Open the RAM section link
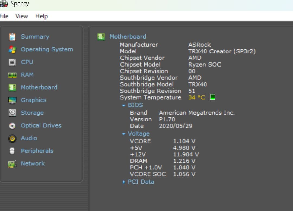The width and height of the screenshot is (293, 211). [27, 75]
